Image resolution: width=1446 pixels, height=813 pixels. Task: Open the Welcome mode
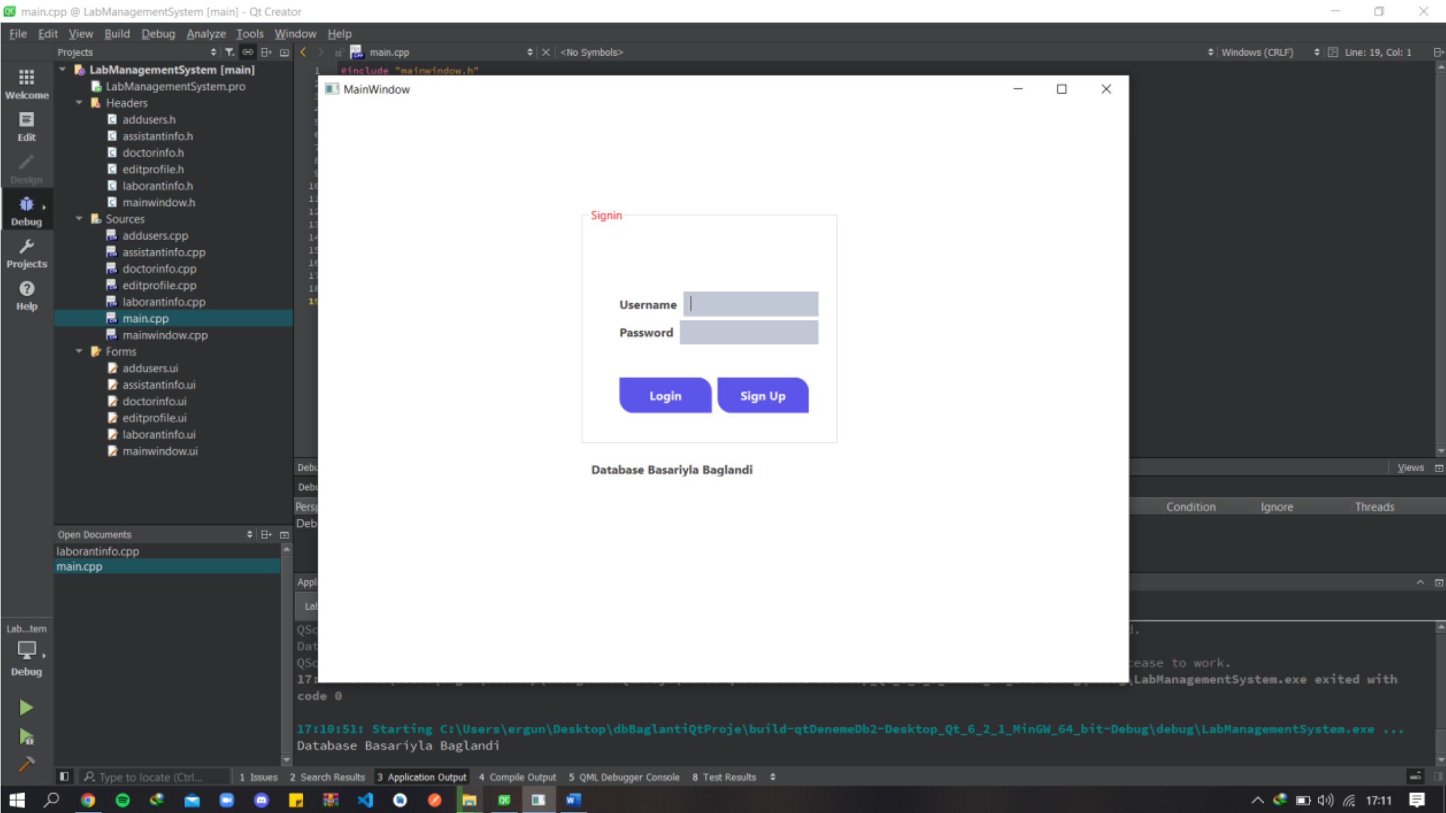(26, 84)
